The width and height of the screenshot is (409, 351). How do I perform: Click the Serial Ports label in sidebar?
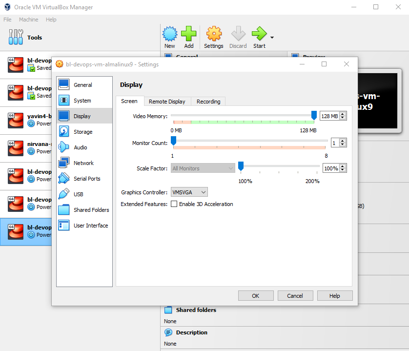coord(87,179)
